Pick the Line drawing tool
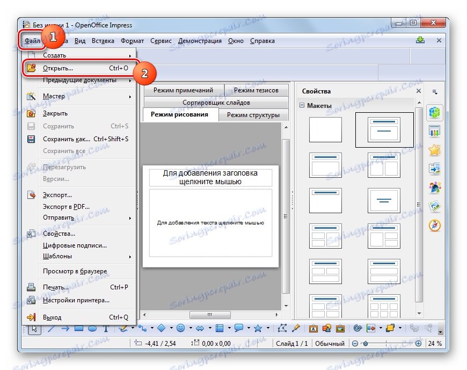Screen dimensions: 467x370 point(52,328)
